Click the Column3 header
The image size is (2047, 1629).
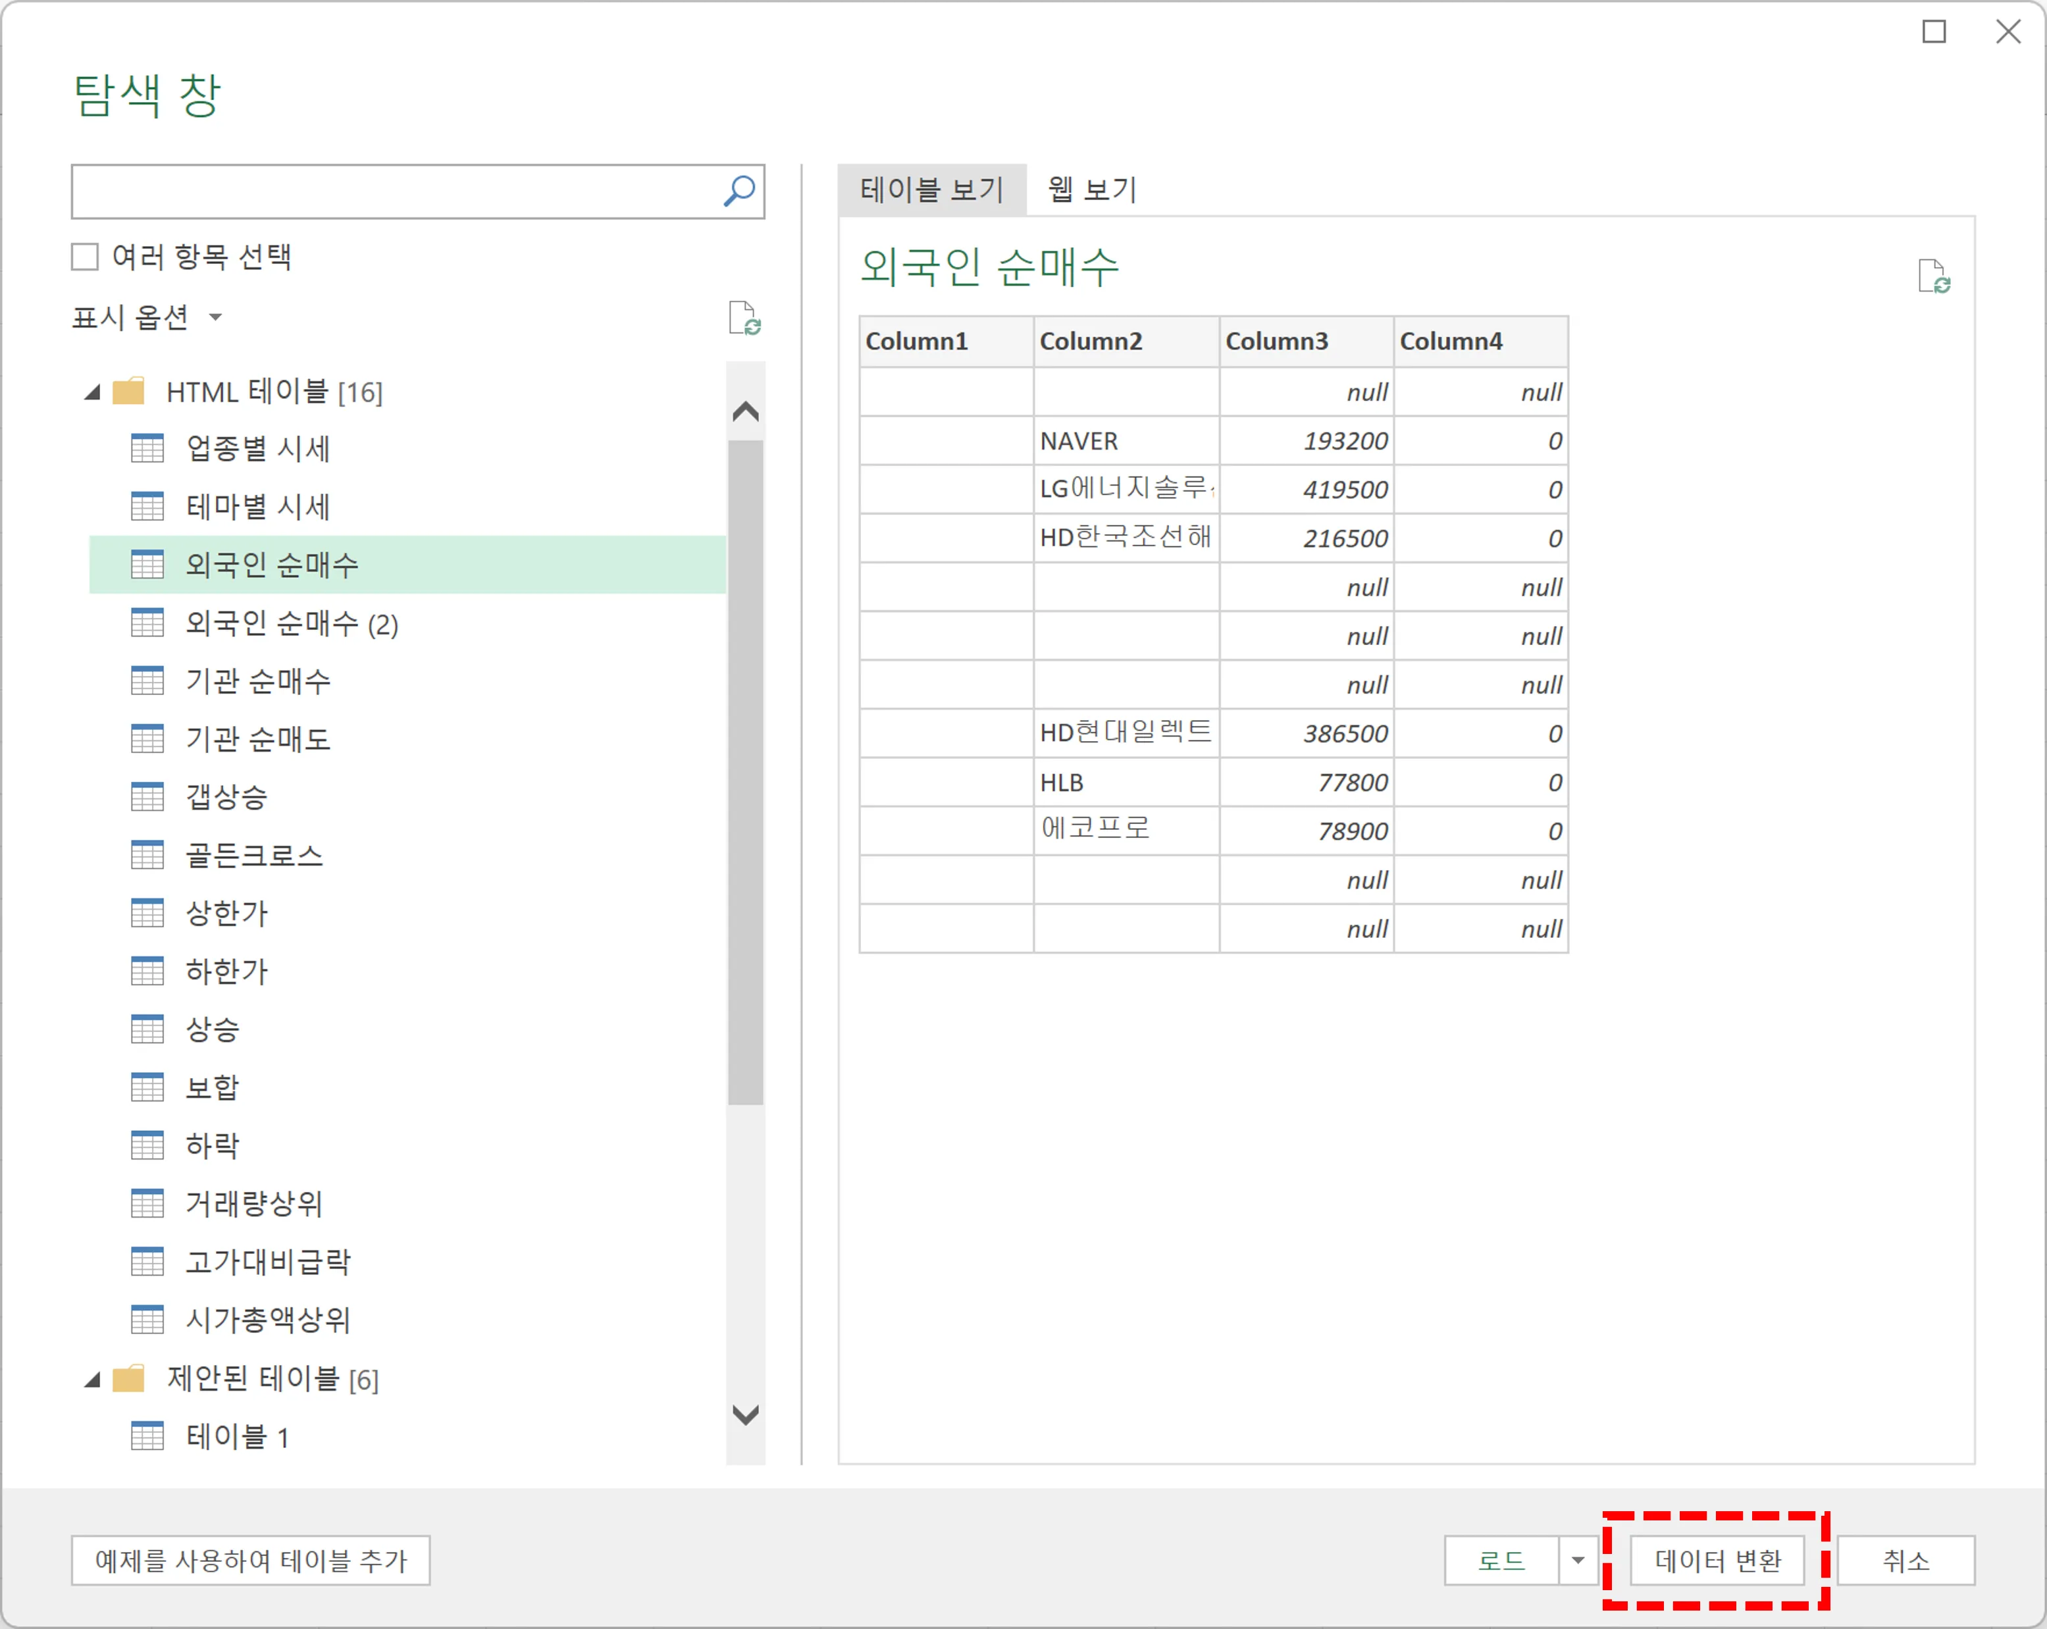(x=1307, y=342)
